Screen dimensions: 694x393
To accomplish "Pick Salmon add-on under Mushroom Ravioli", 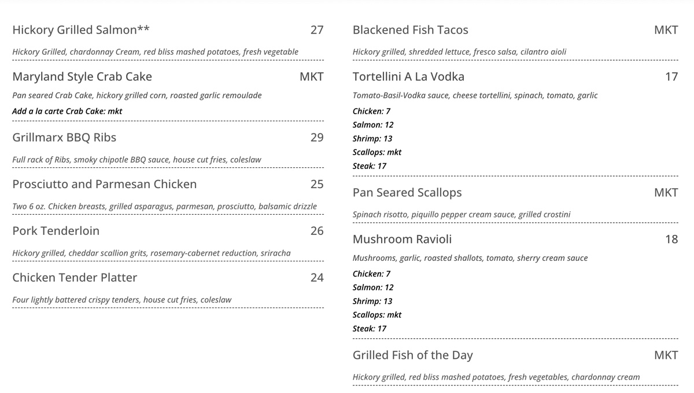I will tap(373, 287).
